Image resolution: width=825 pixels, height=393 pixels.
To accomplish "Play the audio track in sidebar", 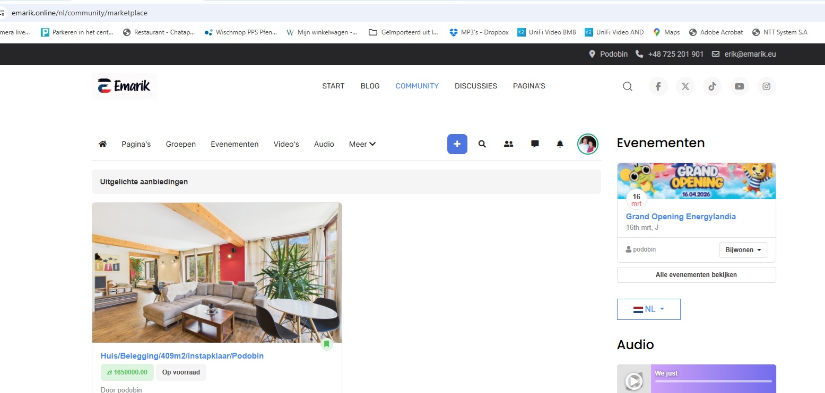I will [633, 381].
